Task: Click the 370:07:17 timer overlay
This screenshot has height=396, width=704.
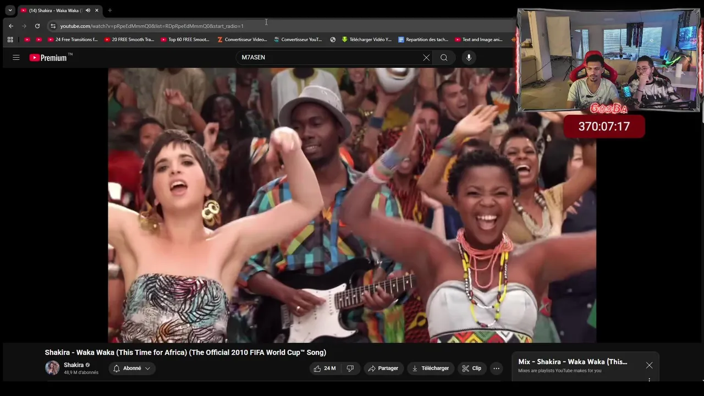Action: click(x=604, y=127)
